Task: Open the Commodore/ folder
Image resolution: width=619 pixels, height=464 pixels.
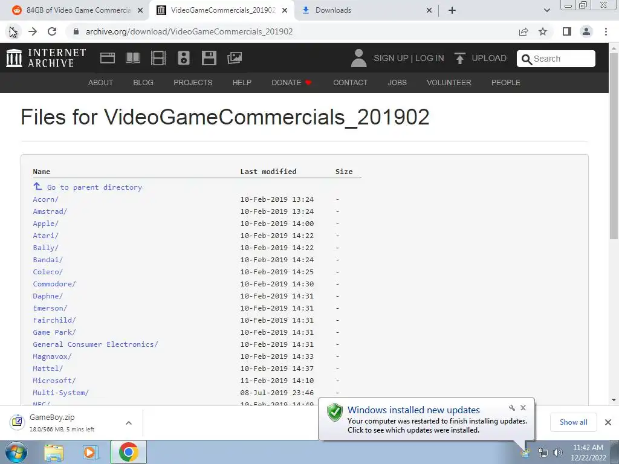Action: tap(54, 284)
